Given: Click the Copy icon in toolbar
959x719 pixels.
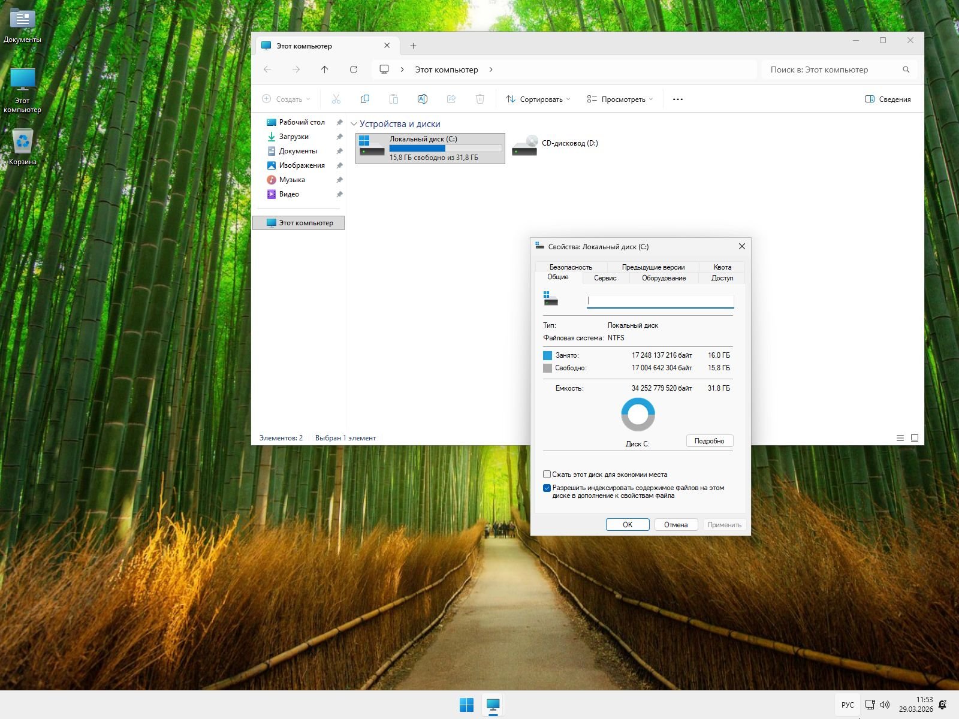Looking at the screenshot, I should coord(364,99).
